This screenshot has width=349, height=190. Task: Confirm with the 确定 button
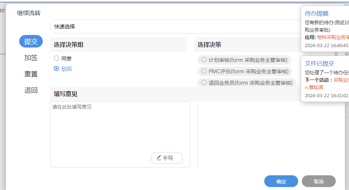point(281,181)
